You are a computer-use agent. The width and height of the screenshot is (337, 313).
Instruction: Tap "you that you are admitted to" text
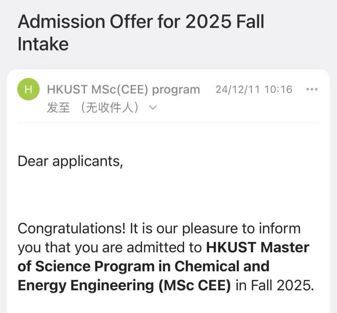pyautogui.click(x=110, y=248)
